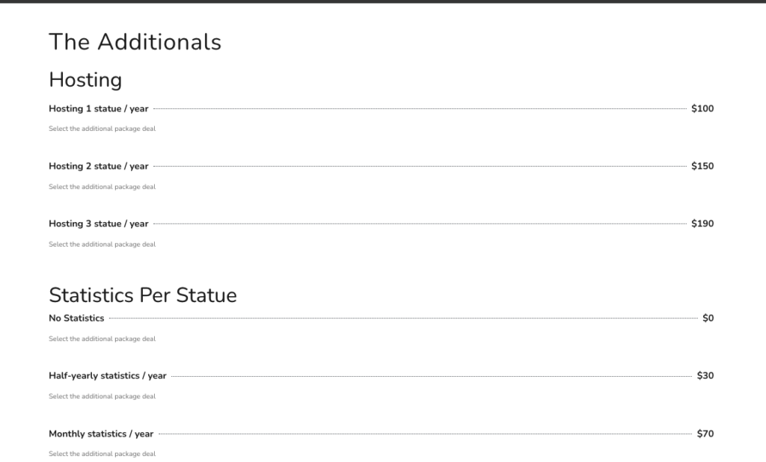Click the $100 price
The height and width of the screenshot is (462, 766).
tap(702, 108)
